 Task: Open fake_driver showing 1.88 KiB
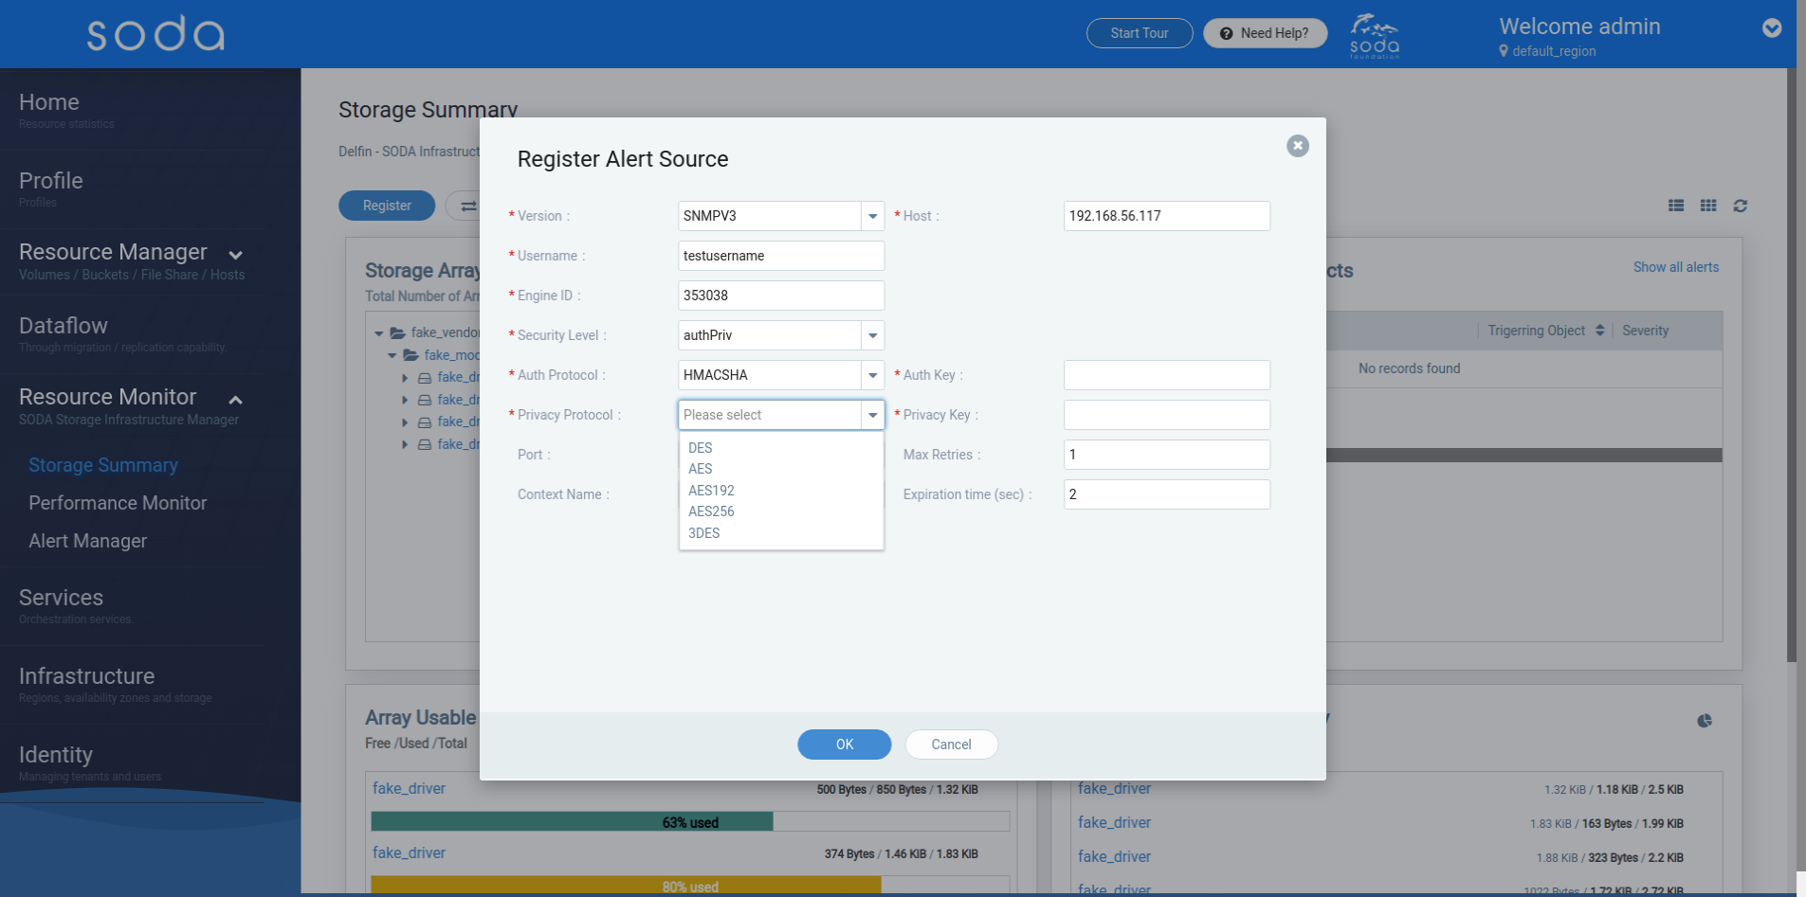(x=1114, y=856)
